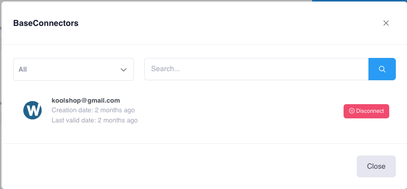This screenshot has height=189, width=407.
Task: Click the Search... placeholder text
Action: click(x=165, y=69)
